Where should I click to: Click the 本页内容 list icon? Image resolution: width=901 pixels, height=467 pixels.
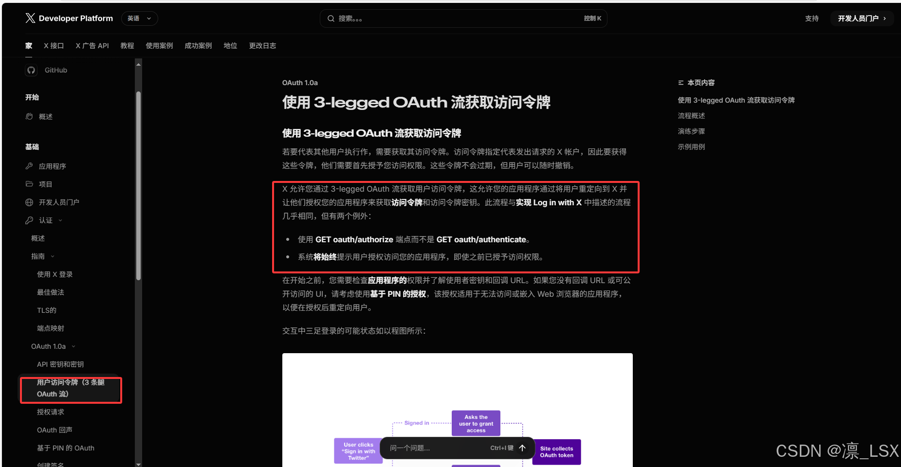tap(681, 83)
